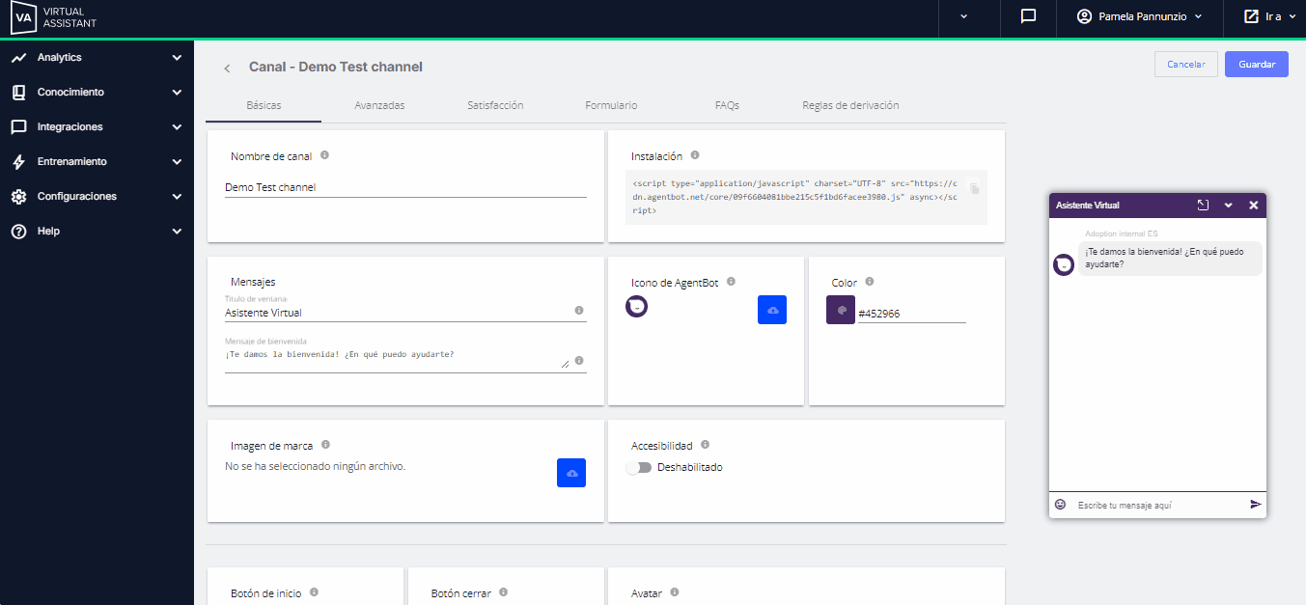Go back using the arrow beside Canal title
This screenshot has height=605, width=1306.
click(x=227, y=68)
